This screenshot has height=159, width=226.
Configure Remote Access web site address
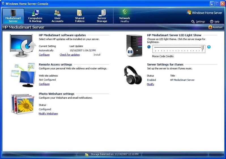pyautogui.click(x=44, y=84)
